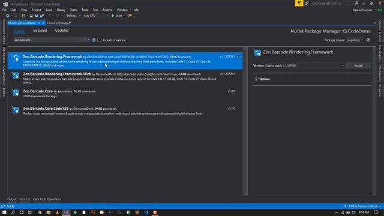Click the Redo arrow in toolbar
The width and height of the screenshot is (384, 216).
pyautogui.click(x=58, y=16)
